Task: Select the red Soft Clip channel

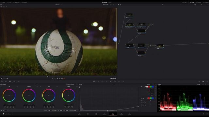Action: coord(149,98)
